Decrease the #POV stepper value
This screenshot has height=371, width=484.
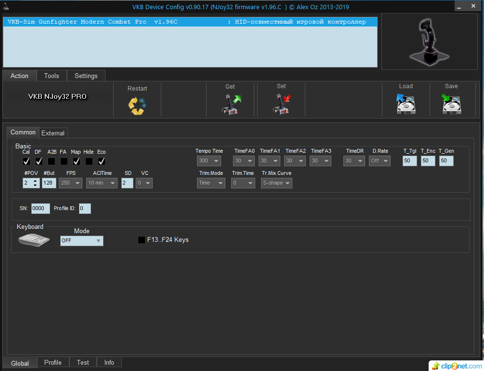tap(36, 185)
